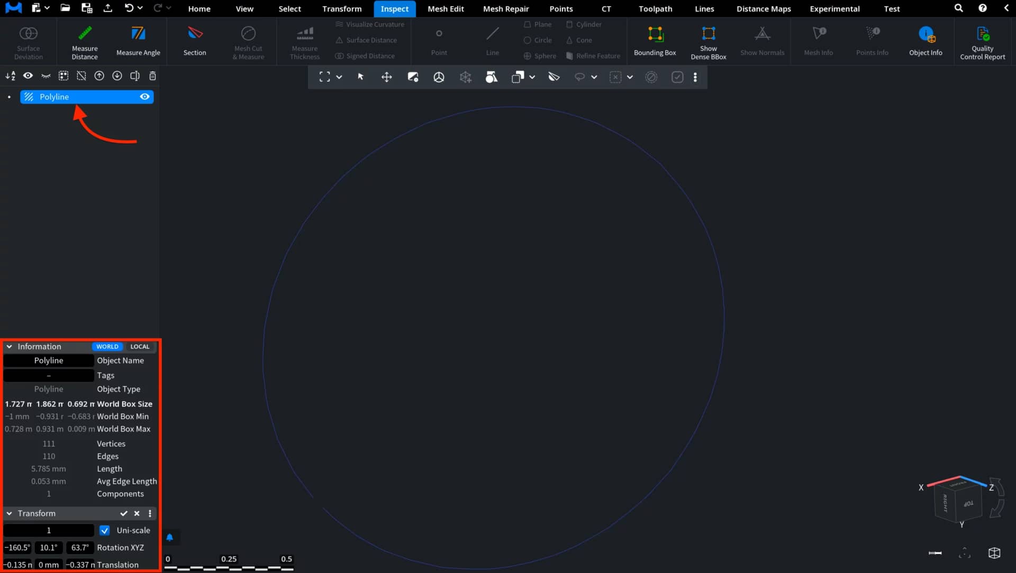Click the -160.5° rotation X field
The height and width of the screenshot is (573, 1016).
pos(18,548)
